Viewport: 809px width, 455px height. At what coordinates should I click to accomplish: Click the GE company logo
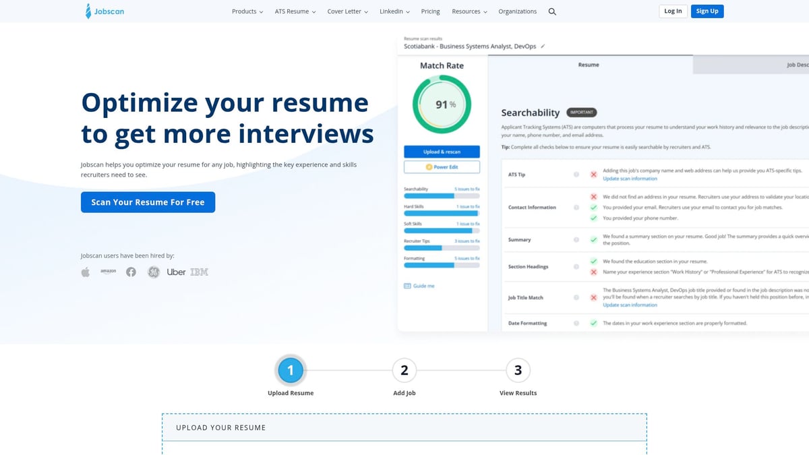pos(154,272)
